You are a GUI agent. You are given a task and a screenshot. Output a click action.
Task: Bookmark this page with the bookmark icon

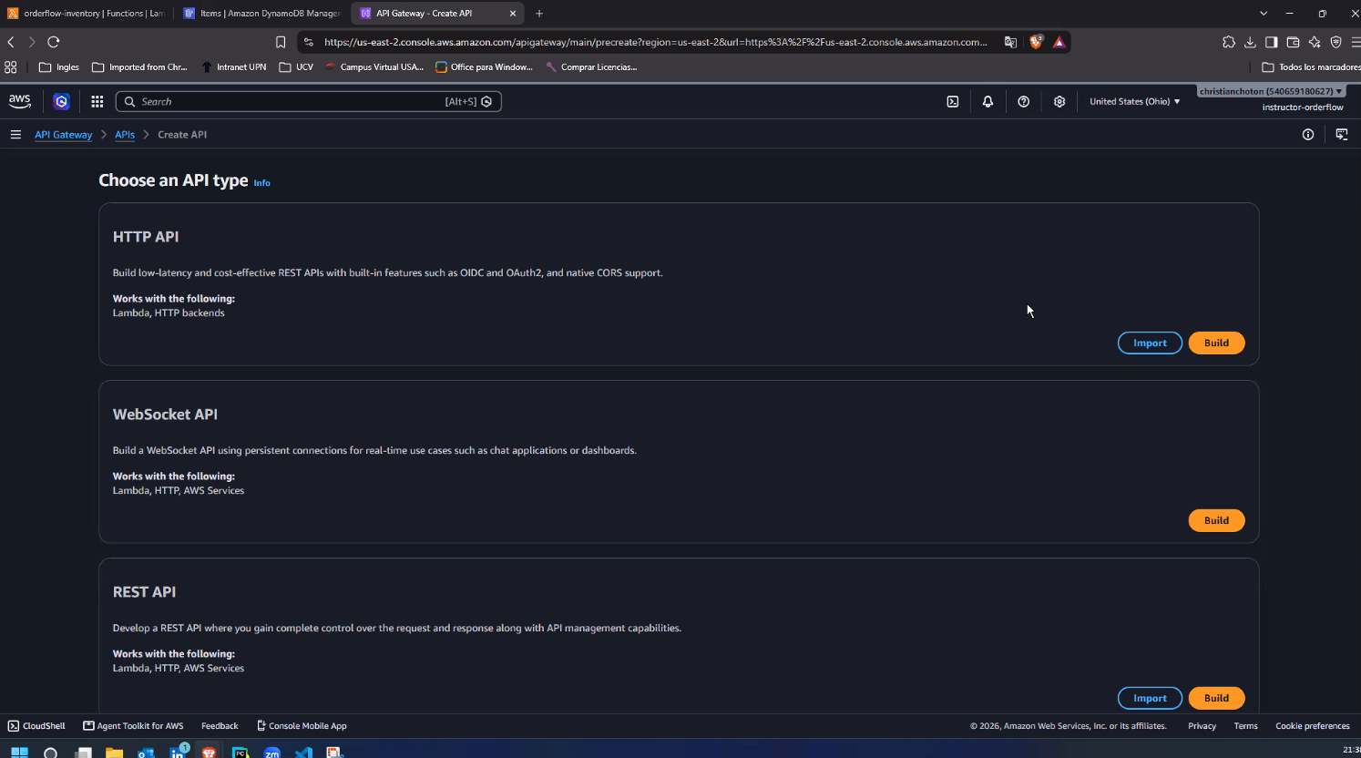point(281,42)
